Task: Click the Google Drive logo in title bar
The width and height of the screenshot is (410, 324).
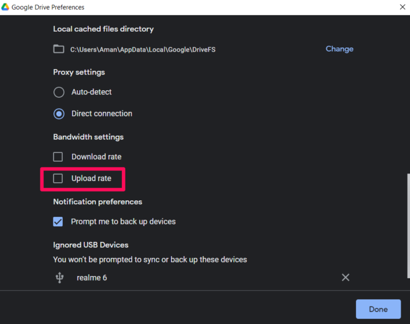Action: click(6, 7)
